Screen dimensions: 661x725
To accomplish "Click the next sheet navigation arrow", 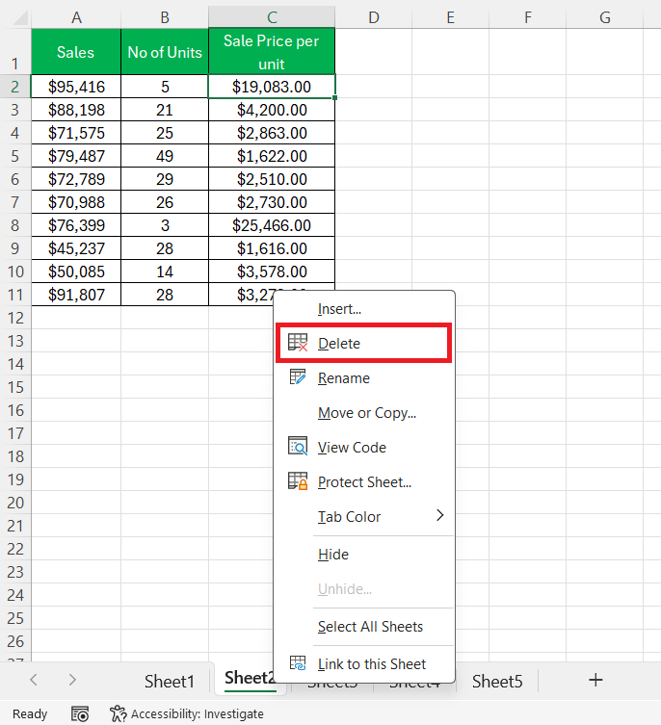I will (x=72, y=679).
